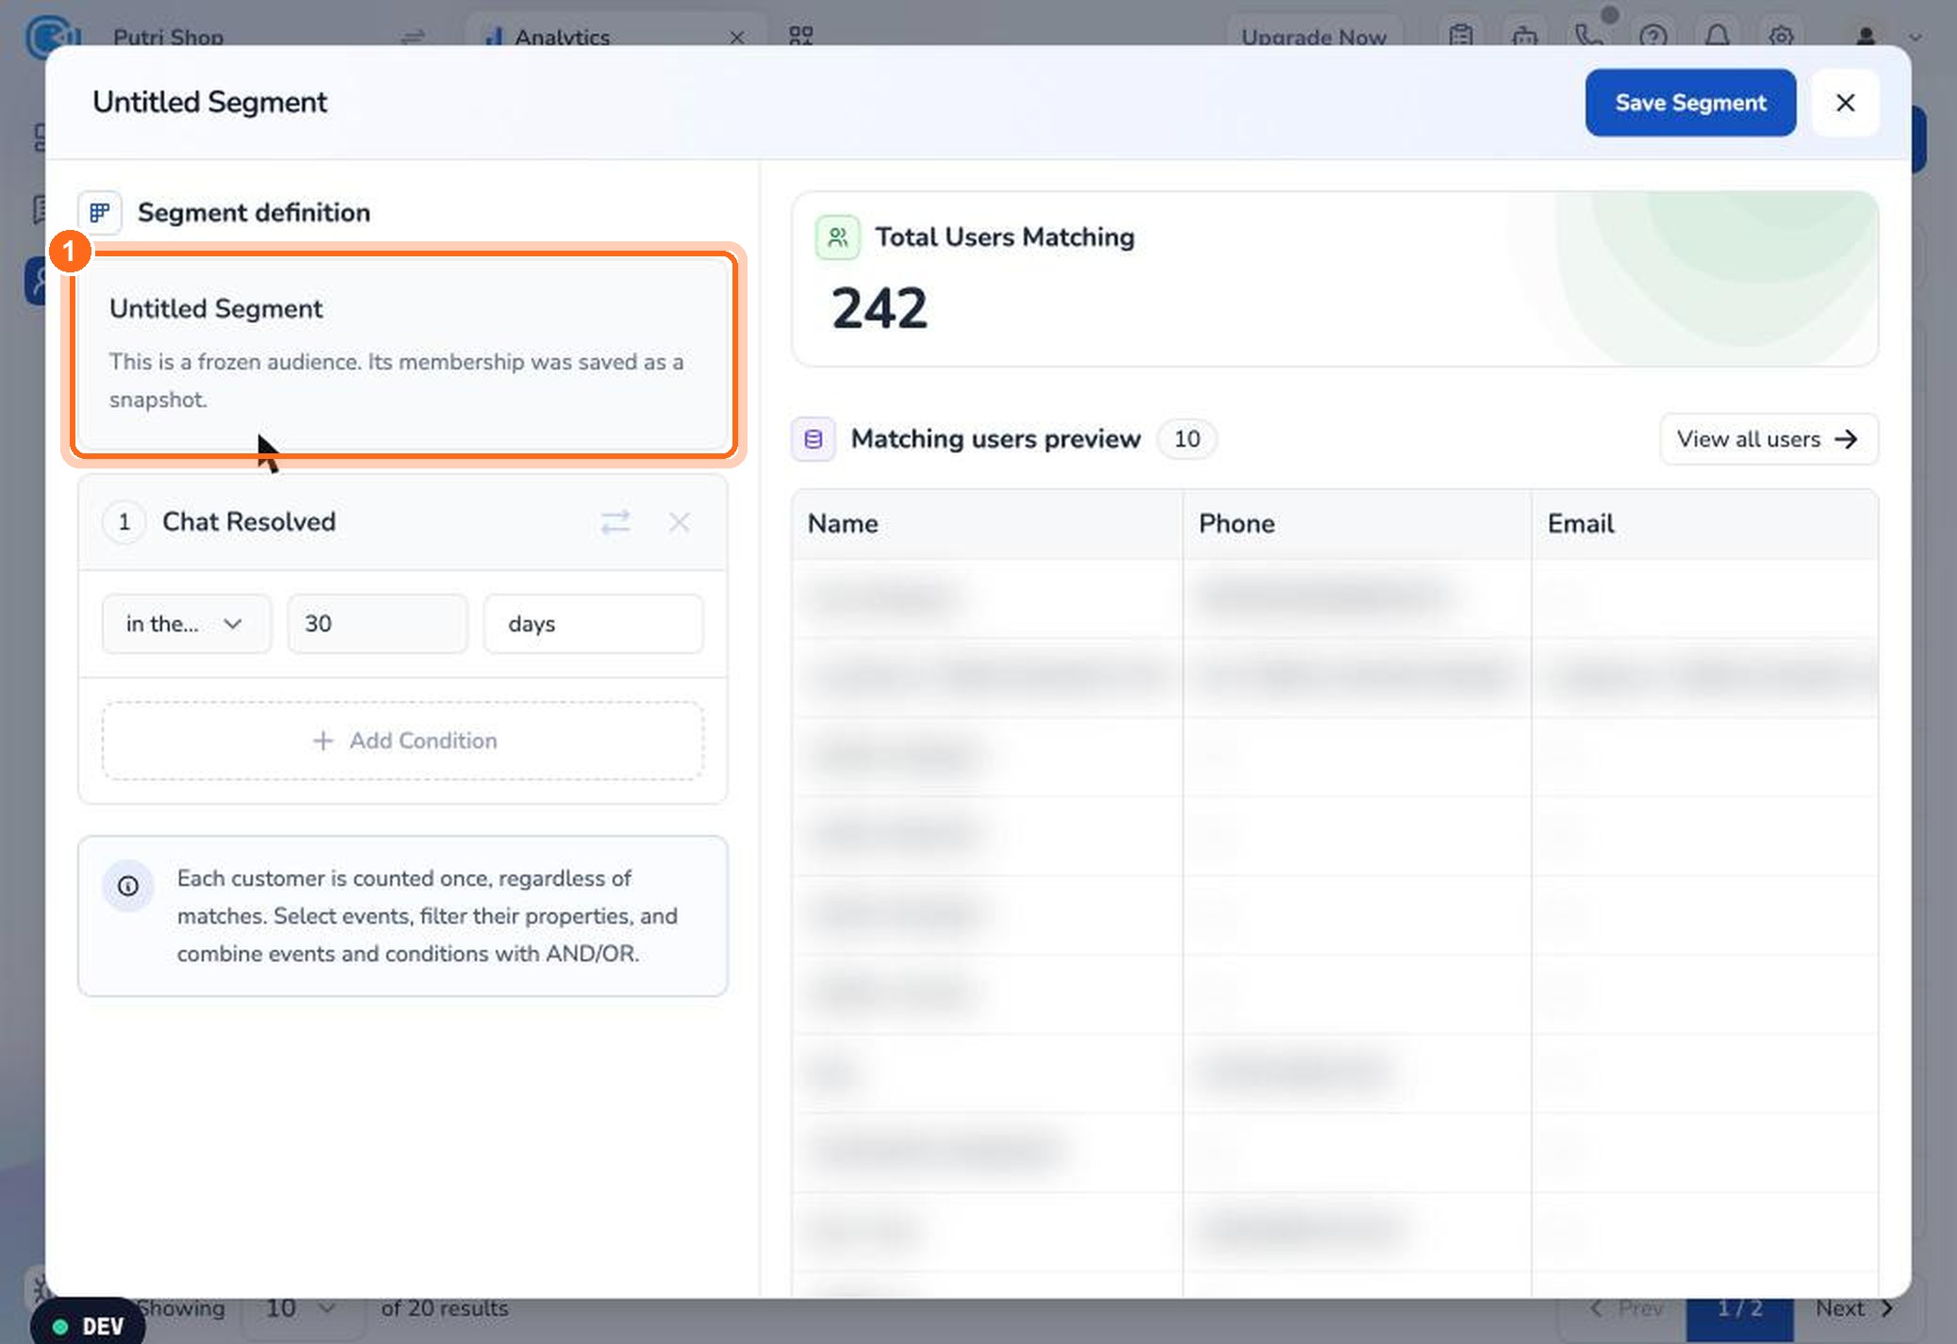
Task: Click the modal title Untitled Segment
Action: click(209, 102)
